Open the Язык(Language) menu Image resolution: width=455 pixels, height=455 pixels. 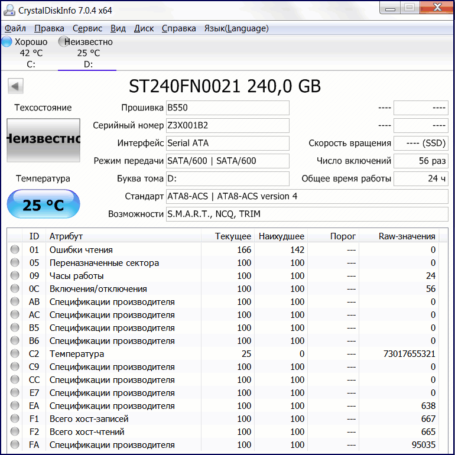pyautogui.click(x=236, y=28)
